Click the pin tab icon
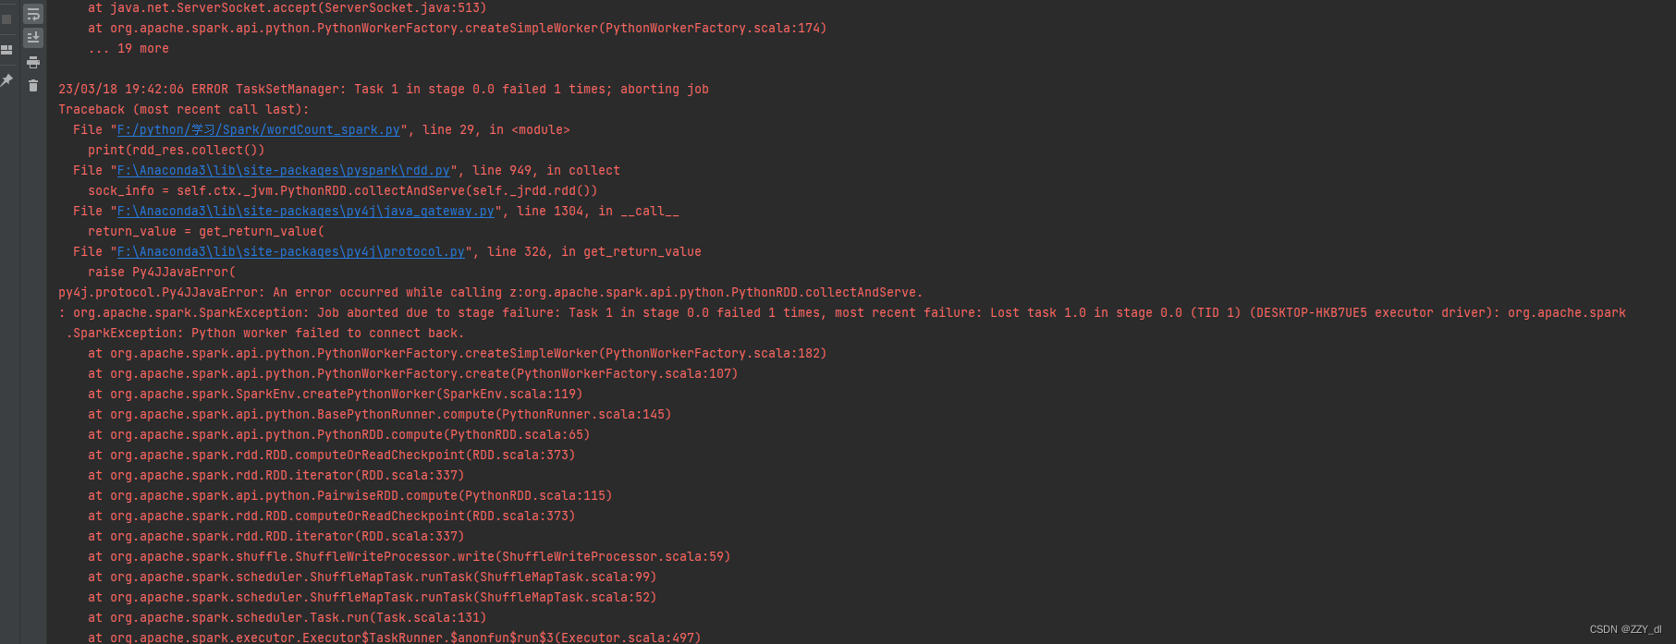This screenshot has width=1676, height=644. point(6,81)
